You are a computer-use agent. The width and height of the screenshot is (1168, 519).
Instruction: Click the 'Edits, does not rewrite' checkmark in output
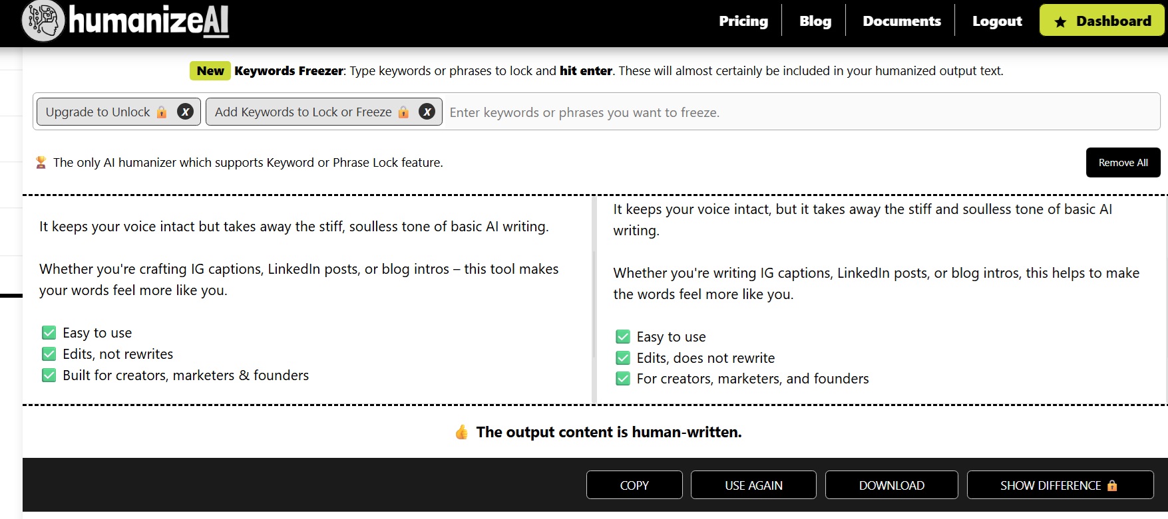[623, 358]
